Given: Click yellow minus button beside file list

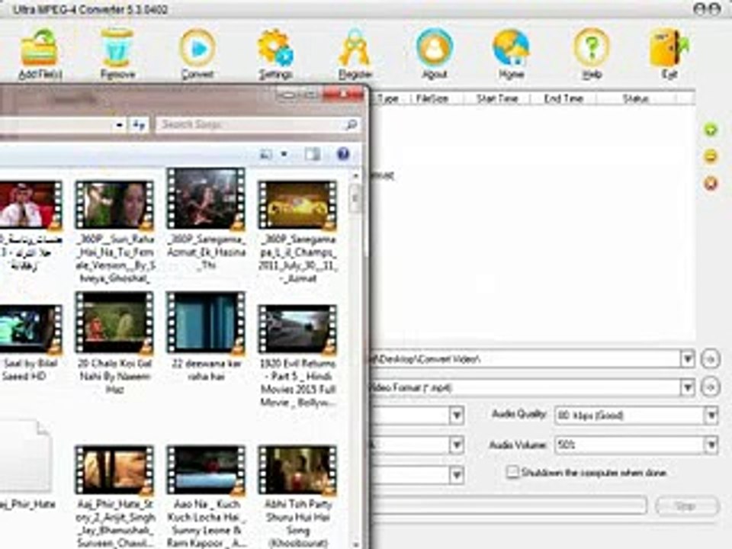Looking at the screenshot, I should pos(711,156).
